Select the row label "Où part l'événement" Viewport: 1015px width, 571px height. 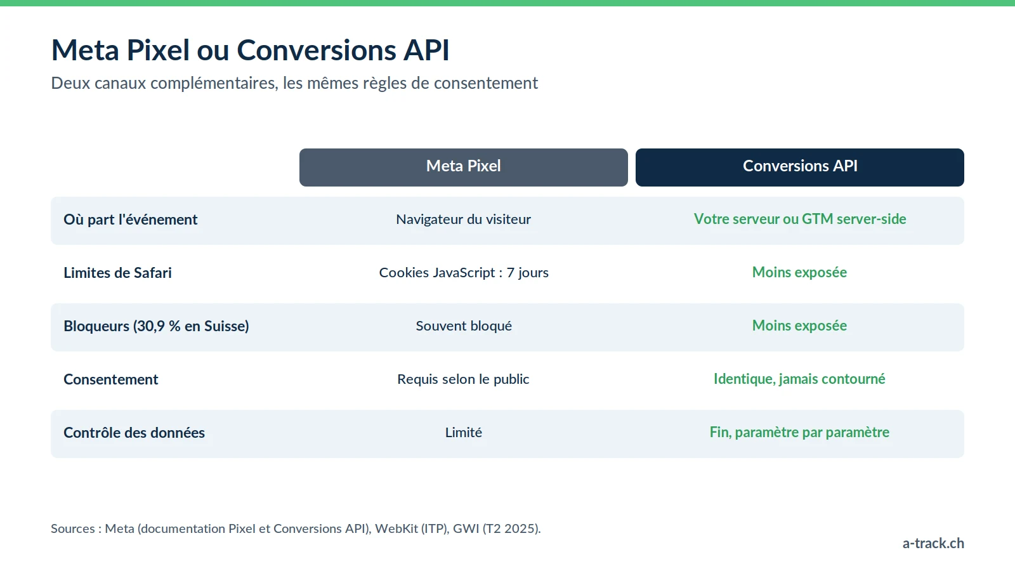(x=131, y=220)
